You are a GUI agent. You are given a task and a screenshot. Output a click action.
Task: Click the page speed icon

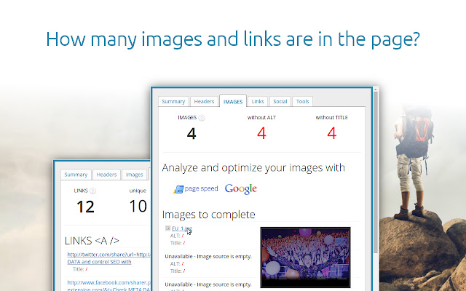click(178, 189)
